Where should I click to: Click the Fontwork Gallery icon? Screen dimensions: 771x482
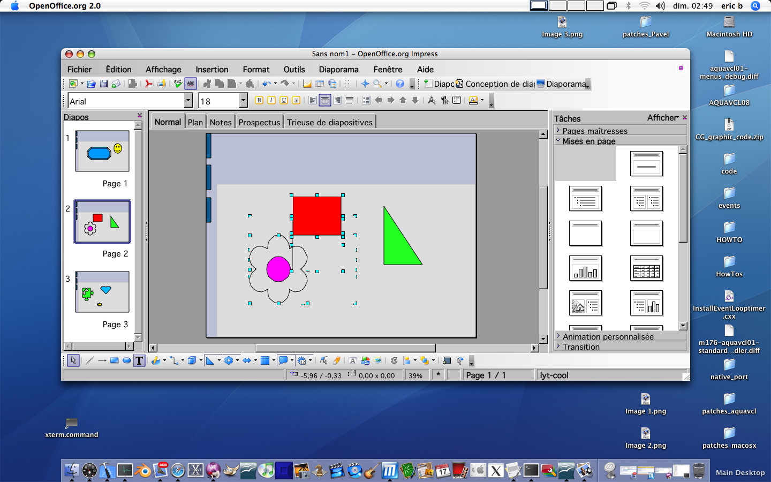(x=353, y=360)
